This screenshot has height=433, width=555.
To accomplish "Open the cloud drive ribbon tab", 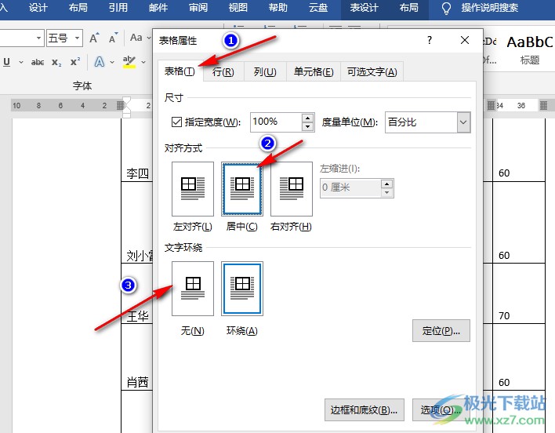I will (x=317, y=8).
